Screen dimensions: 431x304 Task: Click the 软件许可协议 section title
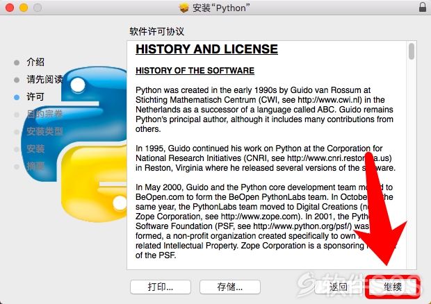(157, 31)
